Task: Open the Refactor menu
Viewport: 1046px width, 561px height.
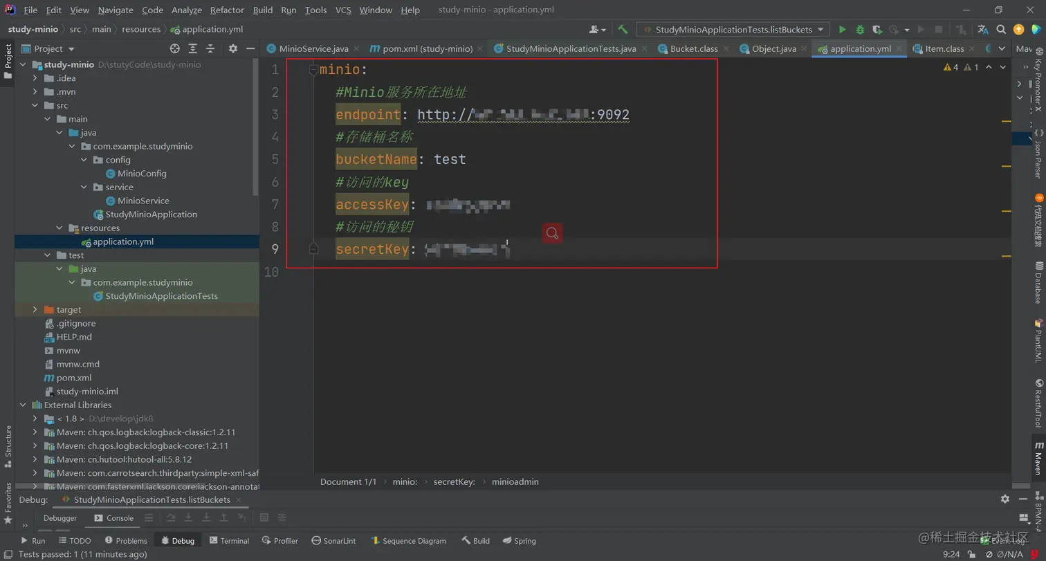Action: pyautogui.click(x=227, y=10)
